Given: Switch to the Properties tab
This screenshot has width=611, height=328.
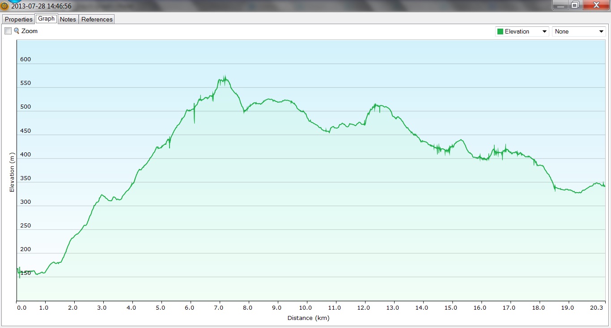Looking at the screenshot, I should 19,19.
